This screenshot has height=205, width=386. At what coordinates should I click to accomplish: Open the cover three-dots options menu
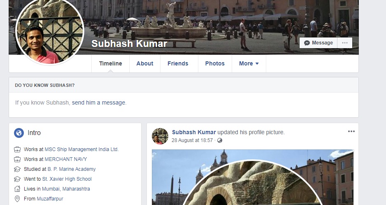(345, 43)
